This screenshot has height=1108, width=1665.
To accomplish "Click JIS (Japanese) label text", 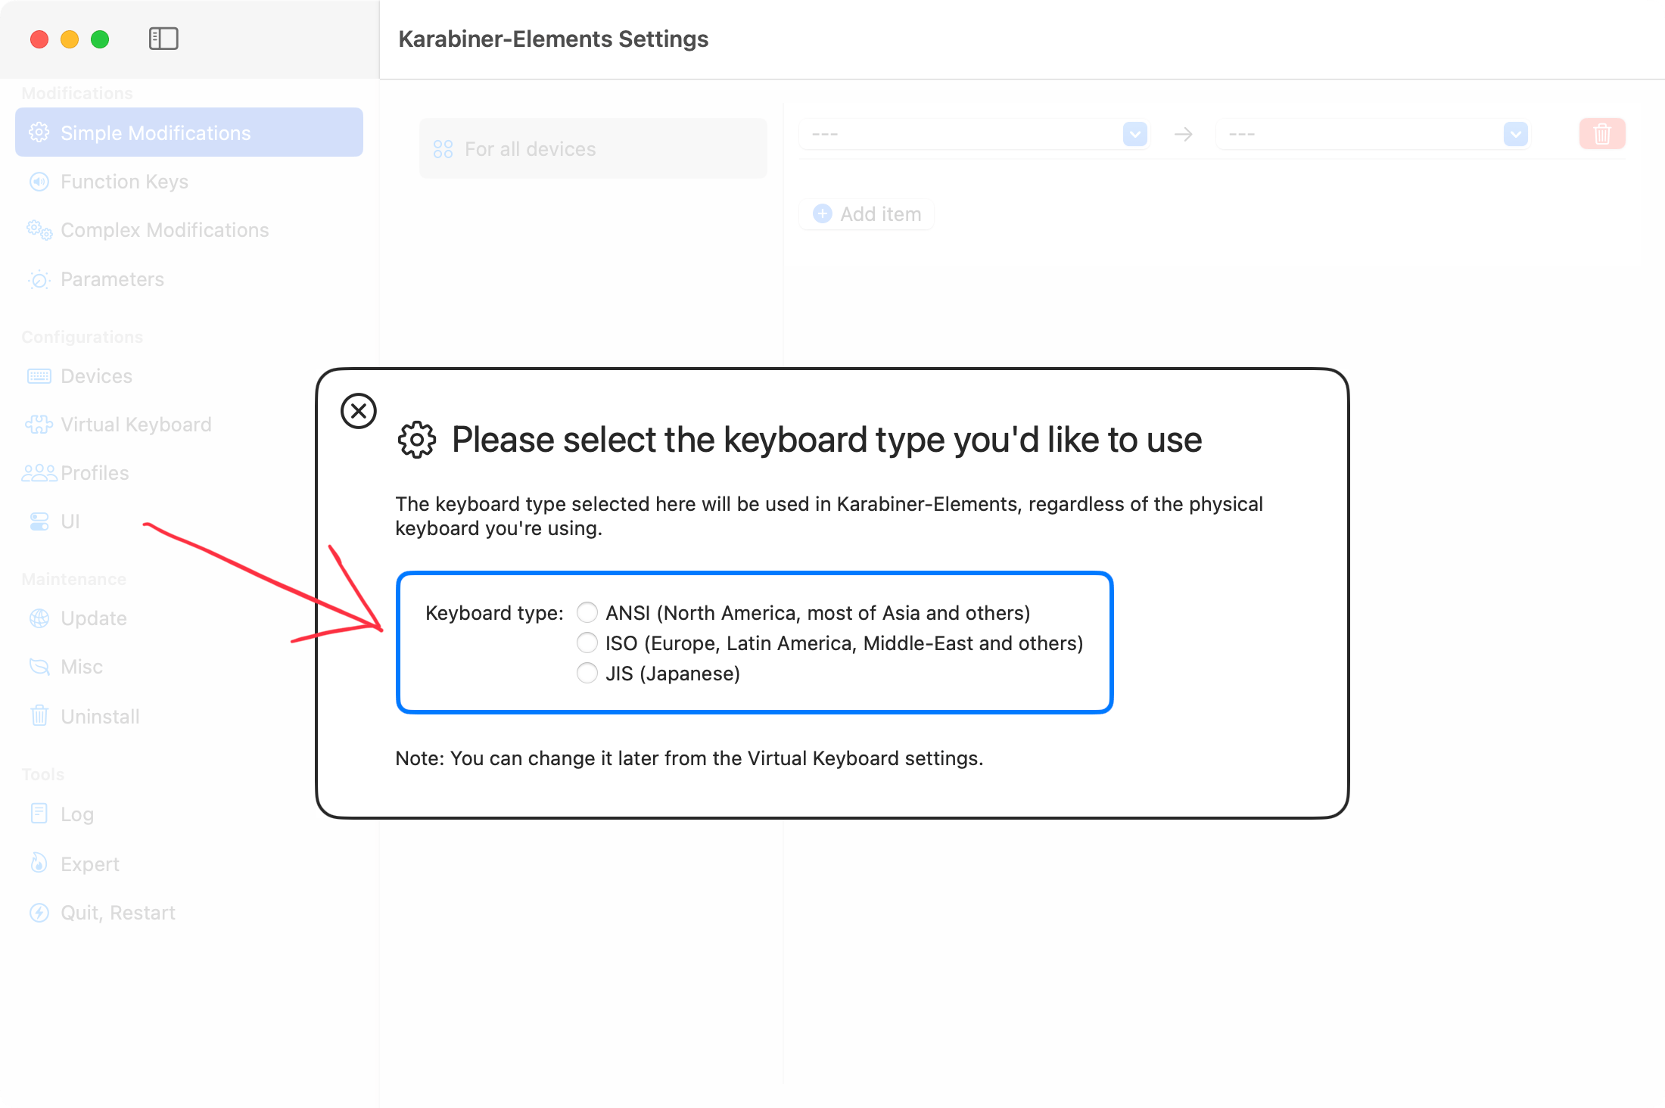I will click(673, 674).
